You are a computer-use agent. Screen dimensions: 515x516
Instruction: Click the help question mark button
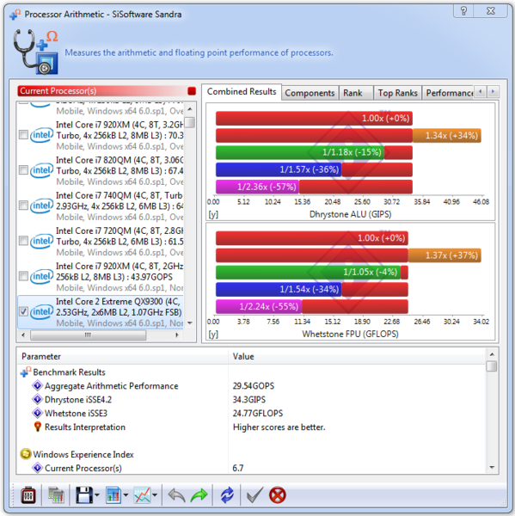click(x=463, y=11)
